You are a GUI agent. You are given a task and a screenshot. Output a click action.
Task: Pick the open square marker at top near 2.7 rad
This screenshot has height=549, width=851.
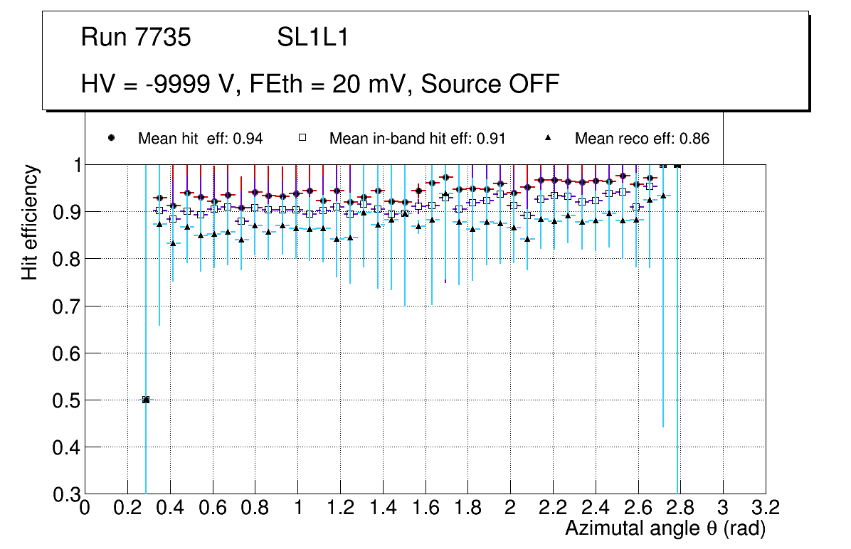coord(663,166)
